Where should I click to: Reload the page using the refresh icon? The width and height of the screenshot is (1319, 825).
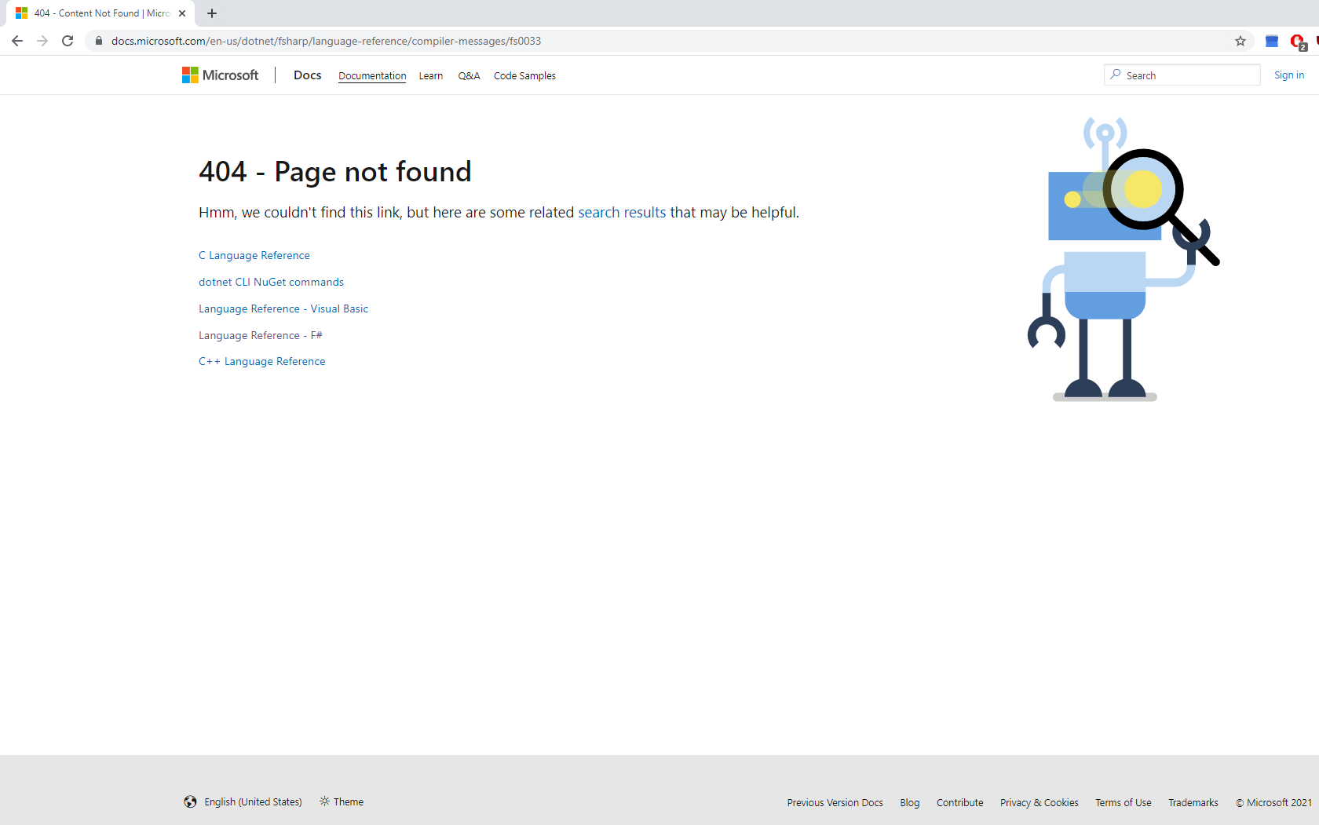pos(68,41)
